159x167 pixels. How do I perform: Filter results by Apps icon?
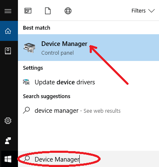[28, 11]
